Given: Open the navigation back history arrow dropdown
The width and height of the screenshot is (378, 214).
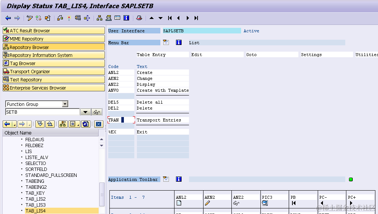Looking at the screenshot, I should click(x=15, y=125).
